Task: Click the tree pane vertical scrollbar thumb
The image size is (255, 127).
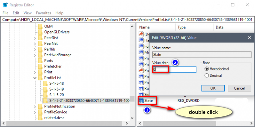Action: pos(132,99)
